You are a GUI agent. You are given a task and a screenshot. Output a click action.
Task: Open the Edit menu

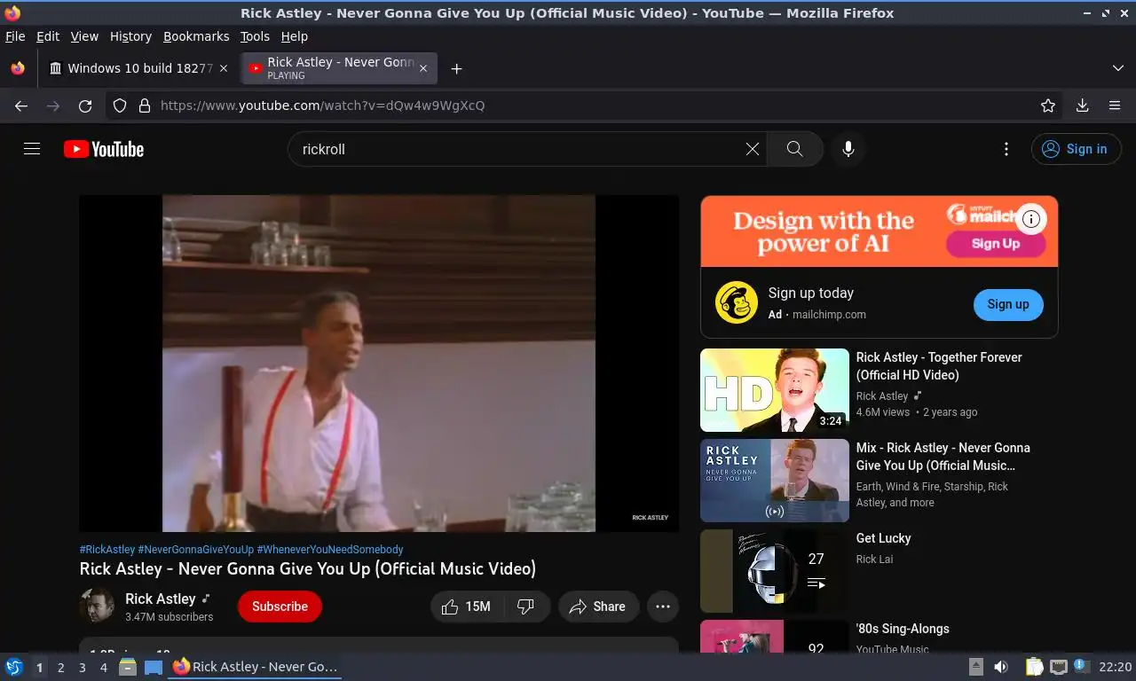pos(48,36)
